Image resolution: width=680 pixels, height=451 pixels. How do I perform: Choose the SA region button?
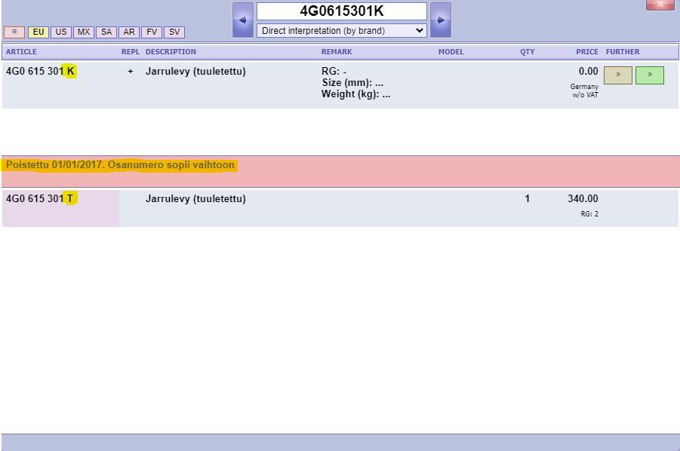[106, 32]
